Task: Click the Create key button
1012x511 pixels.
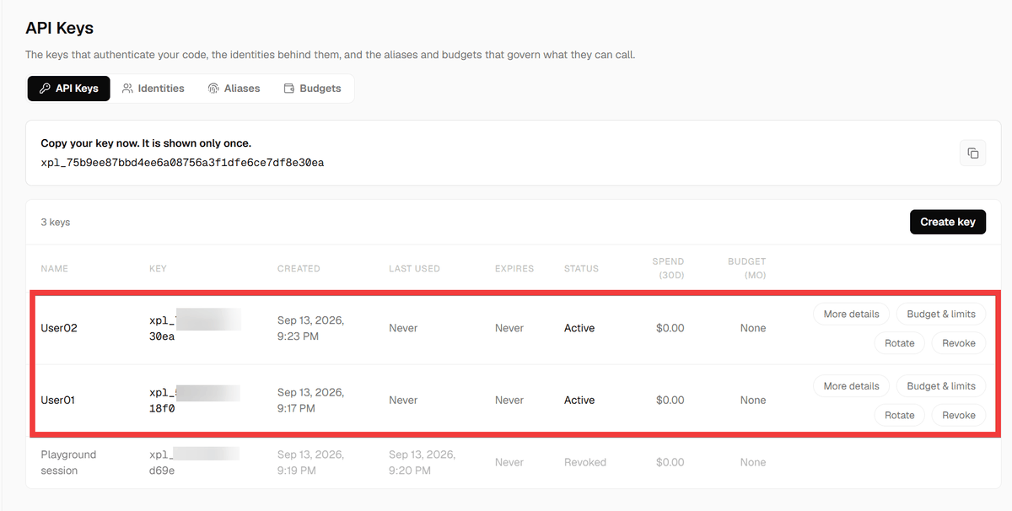Action: pos(948,222)
